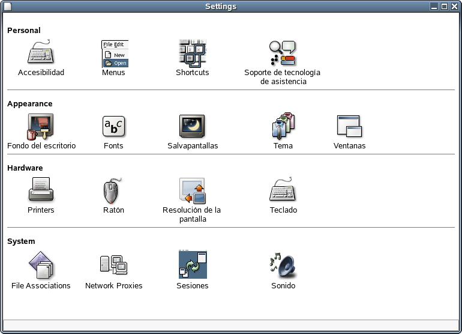
Task: Click the Appearance section heading
Action: click(x=30, y=104)
